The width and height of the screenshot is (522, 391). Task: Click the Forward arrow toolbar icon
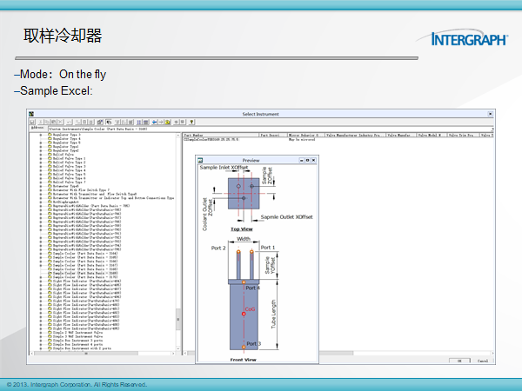pos(161,122)
